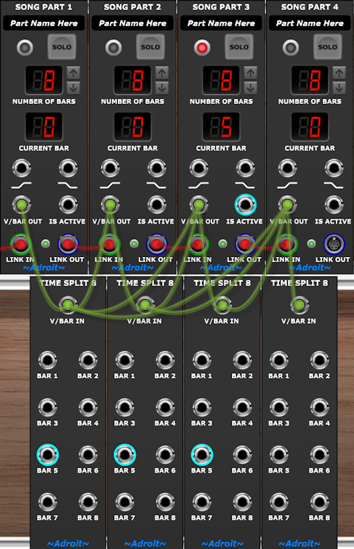
Task: Increase number of bars on Song Part 1
Action: pos(73,73)
